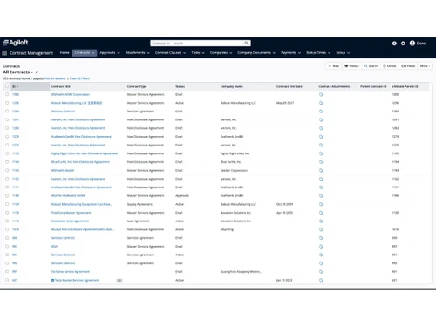This screenshot has height=327, width=436.
Task: Click the plus icon of the New button
Action: click(330, 66)
